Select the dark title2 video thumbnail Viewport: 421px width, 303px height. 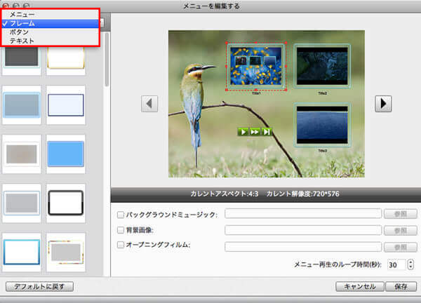pyautogui.click(x=322, y=66)
